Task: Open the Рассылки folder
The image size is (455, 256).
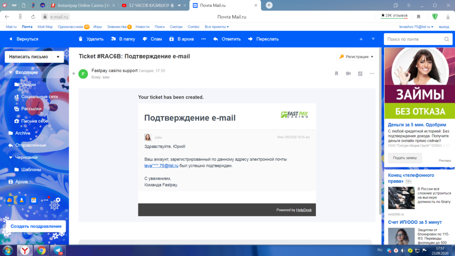Action: tap(31, 109)
